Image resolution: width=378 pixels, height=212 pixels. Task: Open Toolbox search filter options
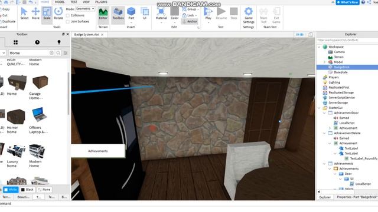66,53
